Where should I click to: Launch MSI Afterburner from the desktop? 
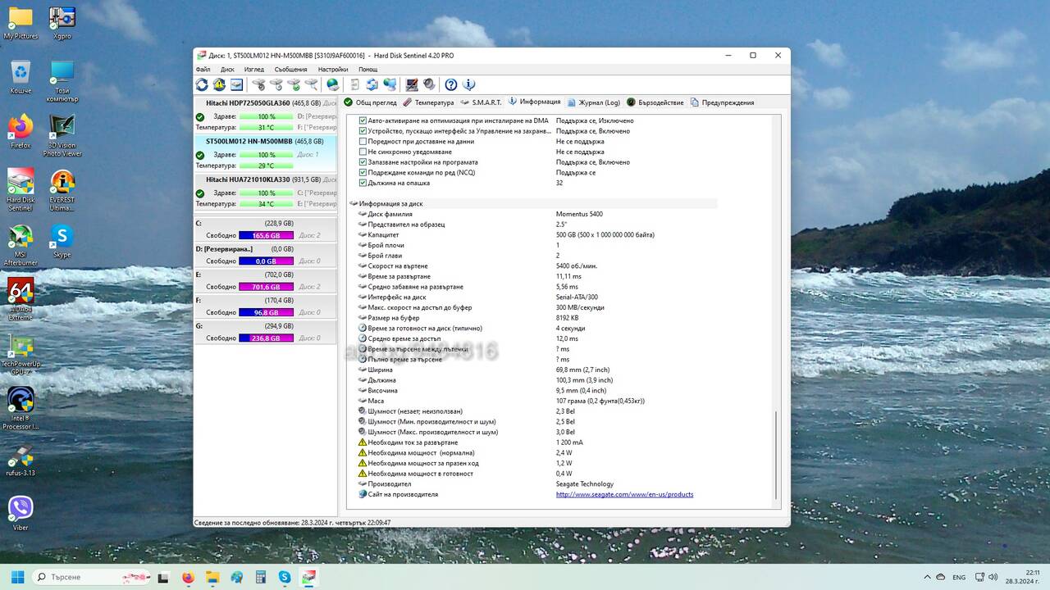(21, 245)
